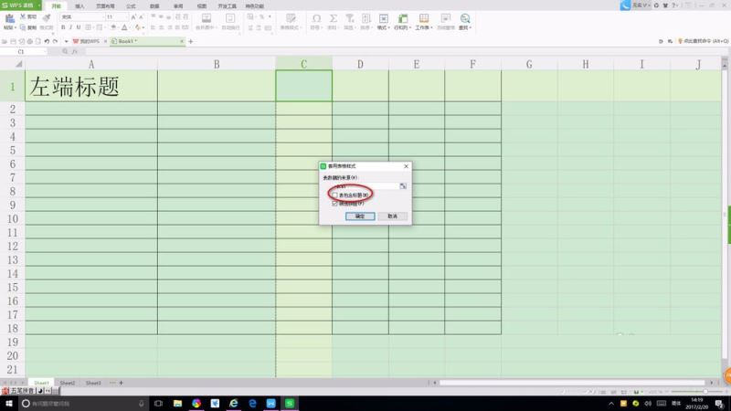Expand the quick access toolbar customize arrow
Image resolution: width=731 pixels, height=411 pixels.
pos(66,41)
